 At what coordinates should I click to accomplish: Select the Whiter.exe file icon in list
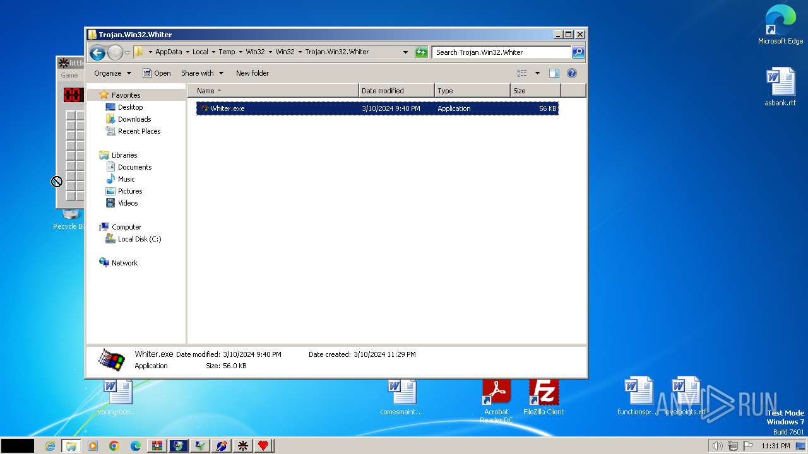click(204, 108)
